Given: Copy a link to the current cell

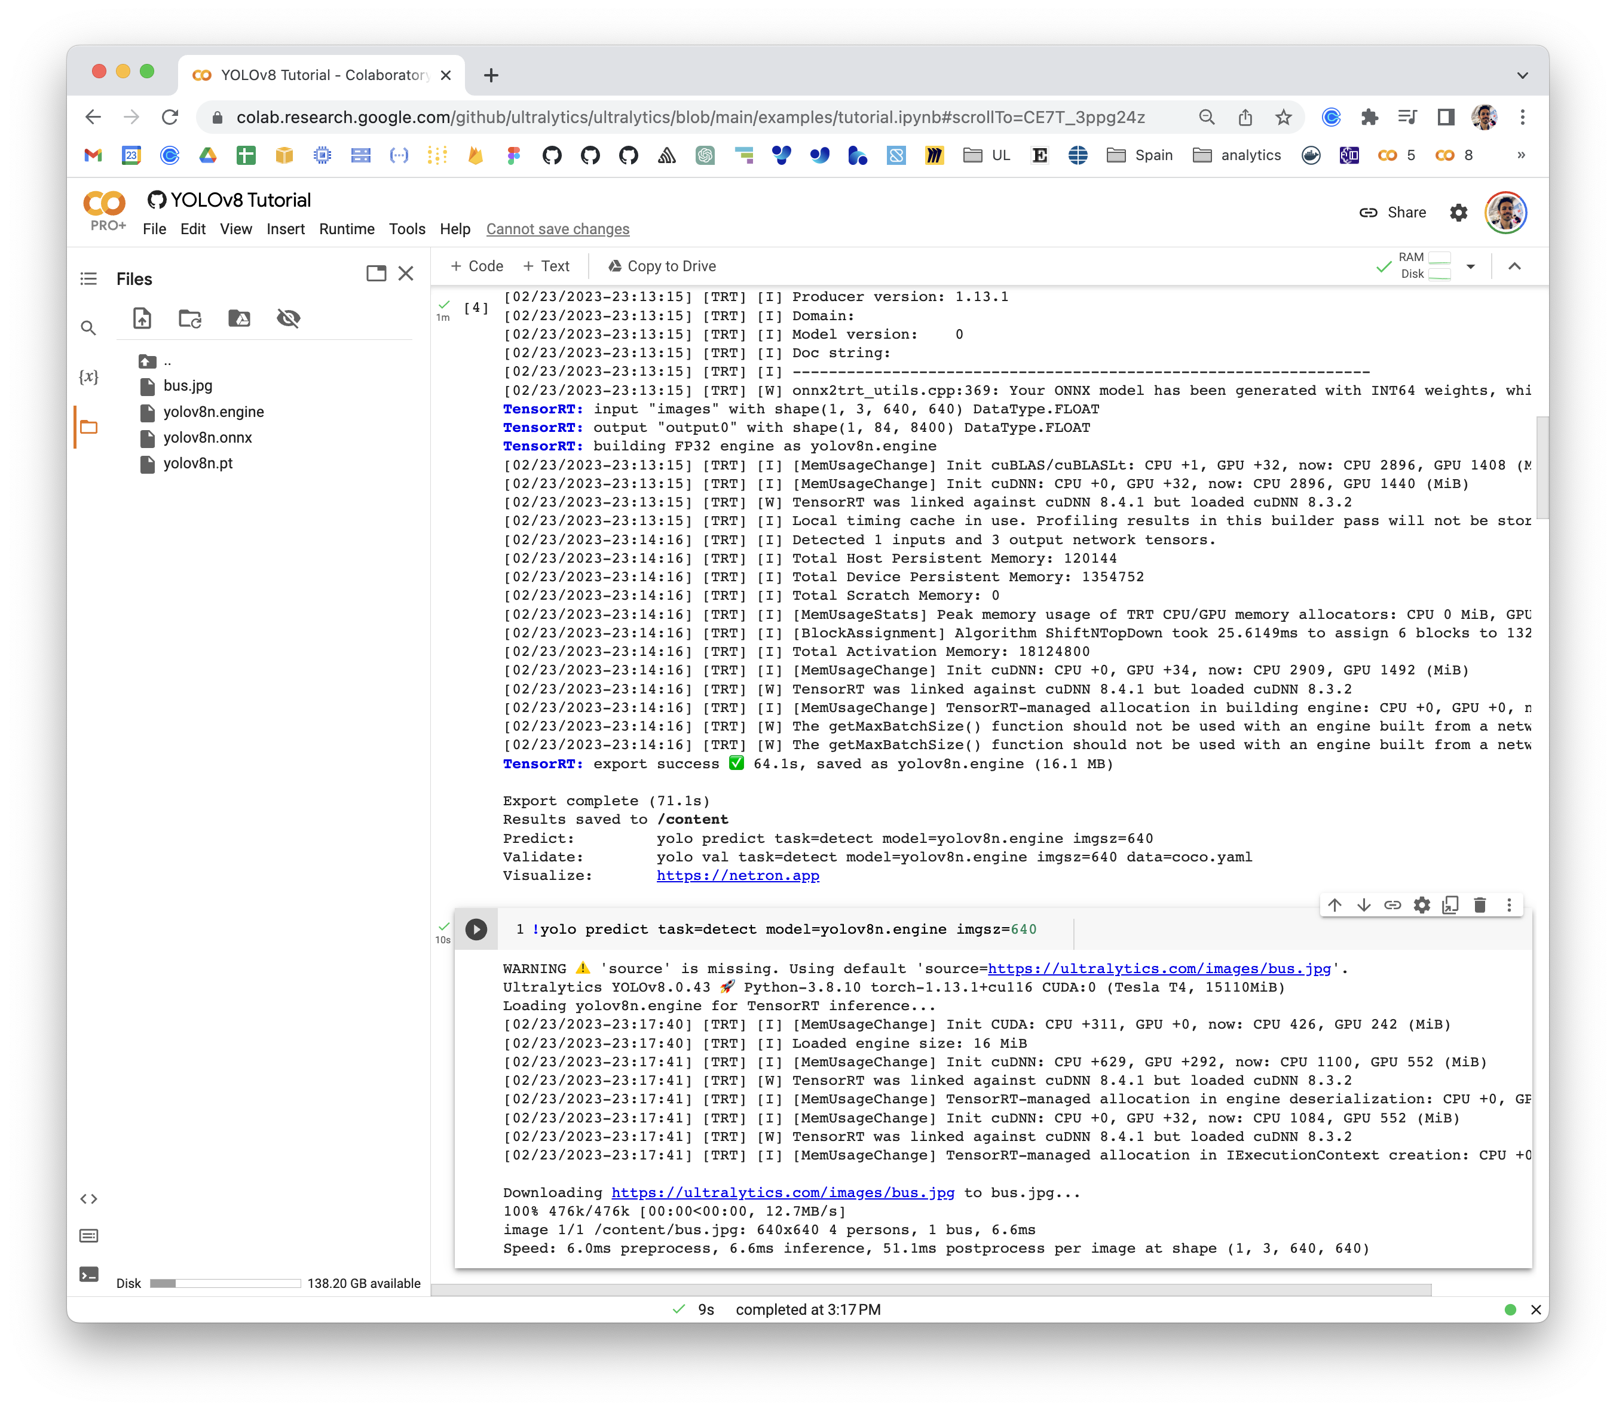Looking at the screenshot, I should [x=1392, y=904].
